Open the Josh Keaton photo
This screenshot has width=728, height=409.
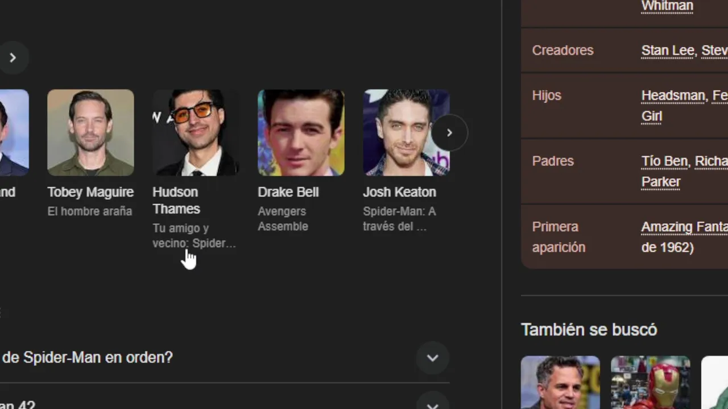[406, 132]
